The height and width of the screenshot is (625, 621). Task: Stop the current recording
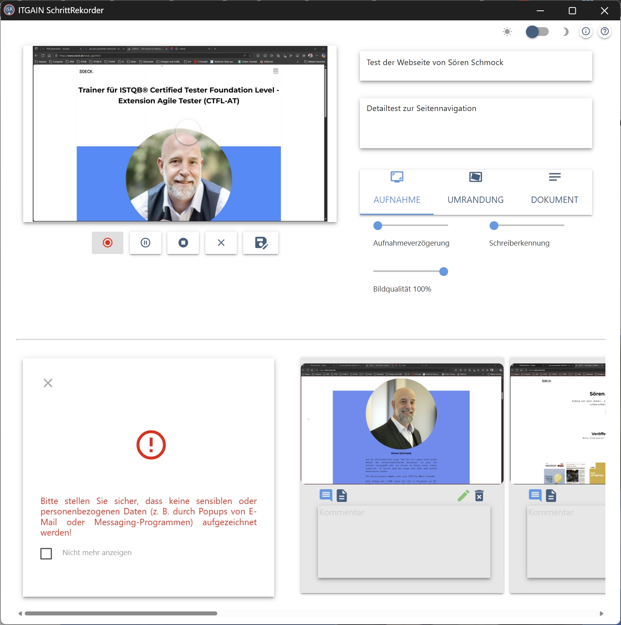coord(183,242)
